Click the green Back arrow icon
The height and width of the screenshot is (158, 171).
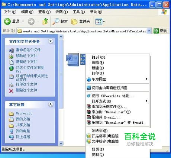tap(7, 21)
